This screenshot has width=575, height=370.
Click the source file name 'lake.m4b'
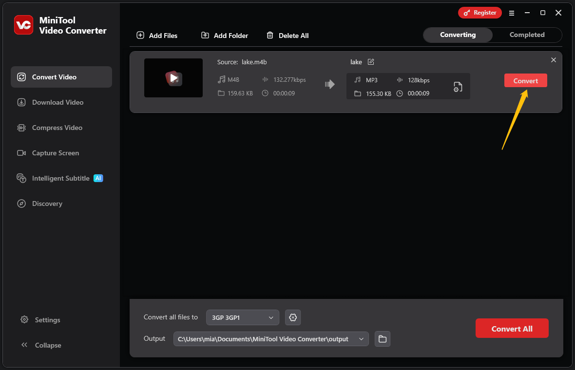[x=254, y=62]
